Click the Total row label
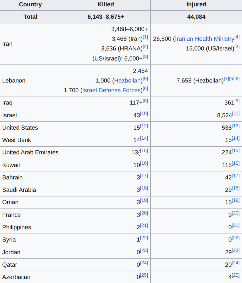The height and width of the screenshot is (283, 242). click(x=30, y=17)
